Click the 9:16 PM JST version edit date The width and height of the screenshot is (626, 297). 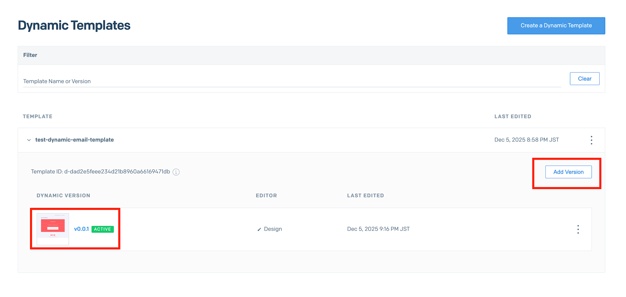(378, 229)
